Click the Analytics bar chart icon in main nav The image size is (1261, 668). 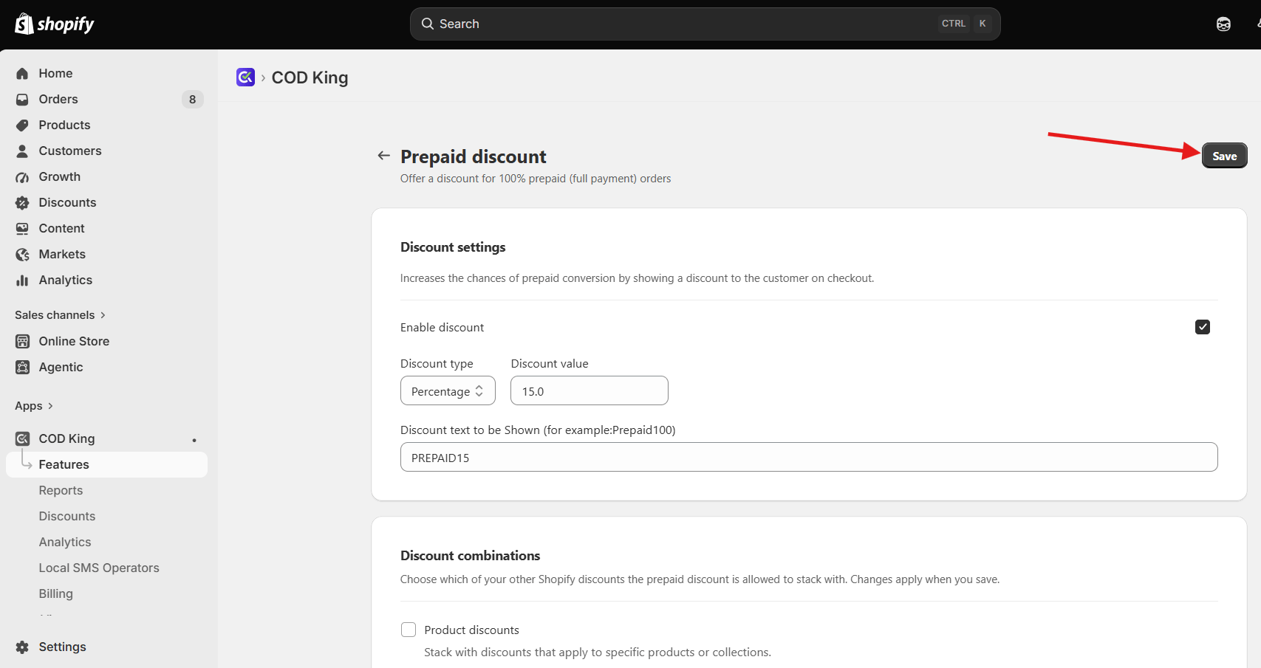pos(23,280)
